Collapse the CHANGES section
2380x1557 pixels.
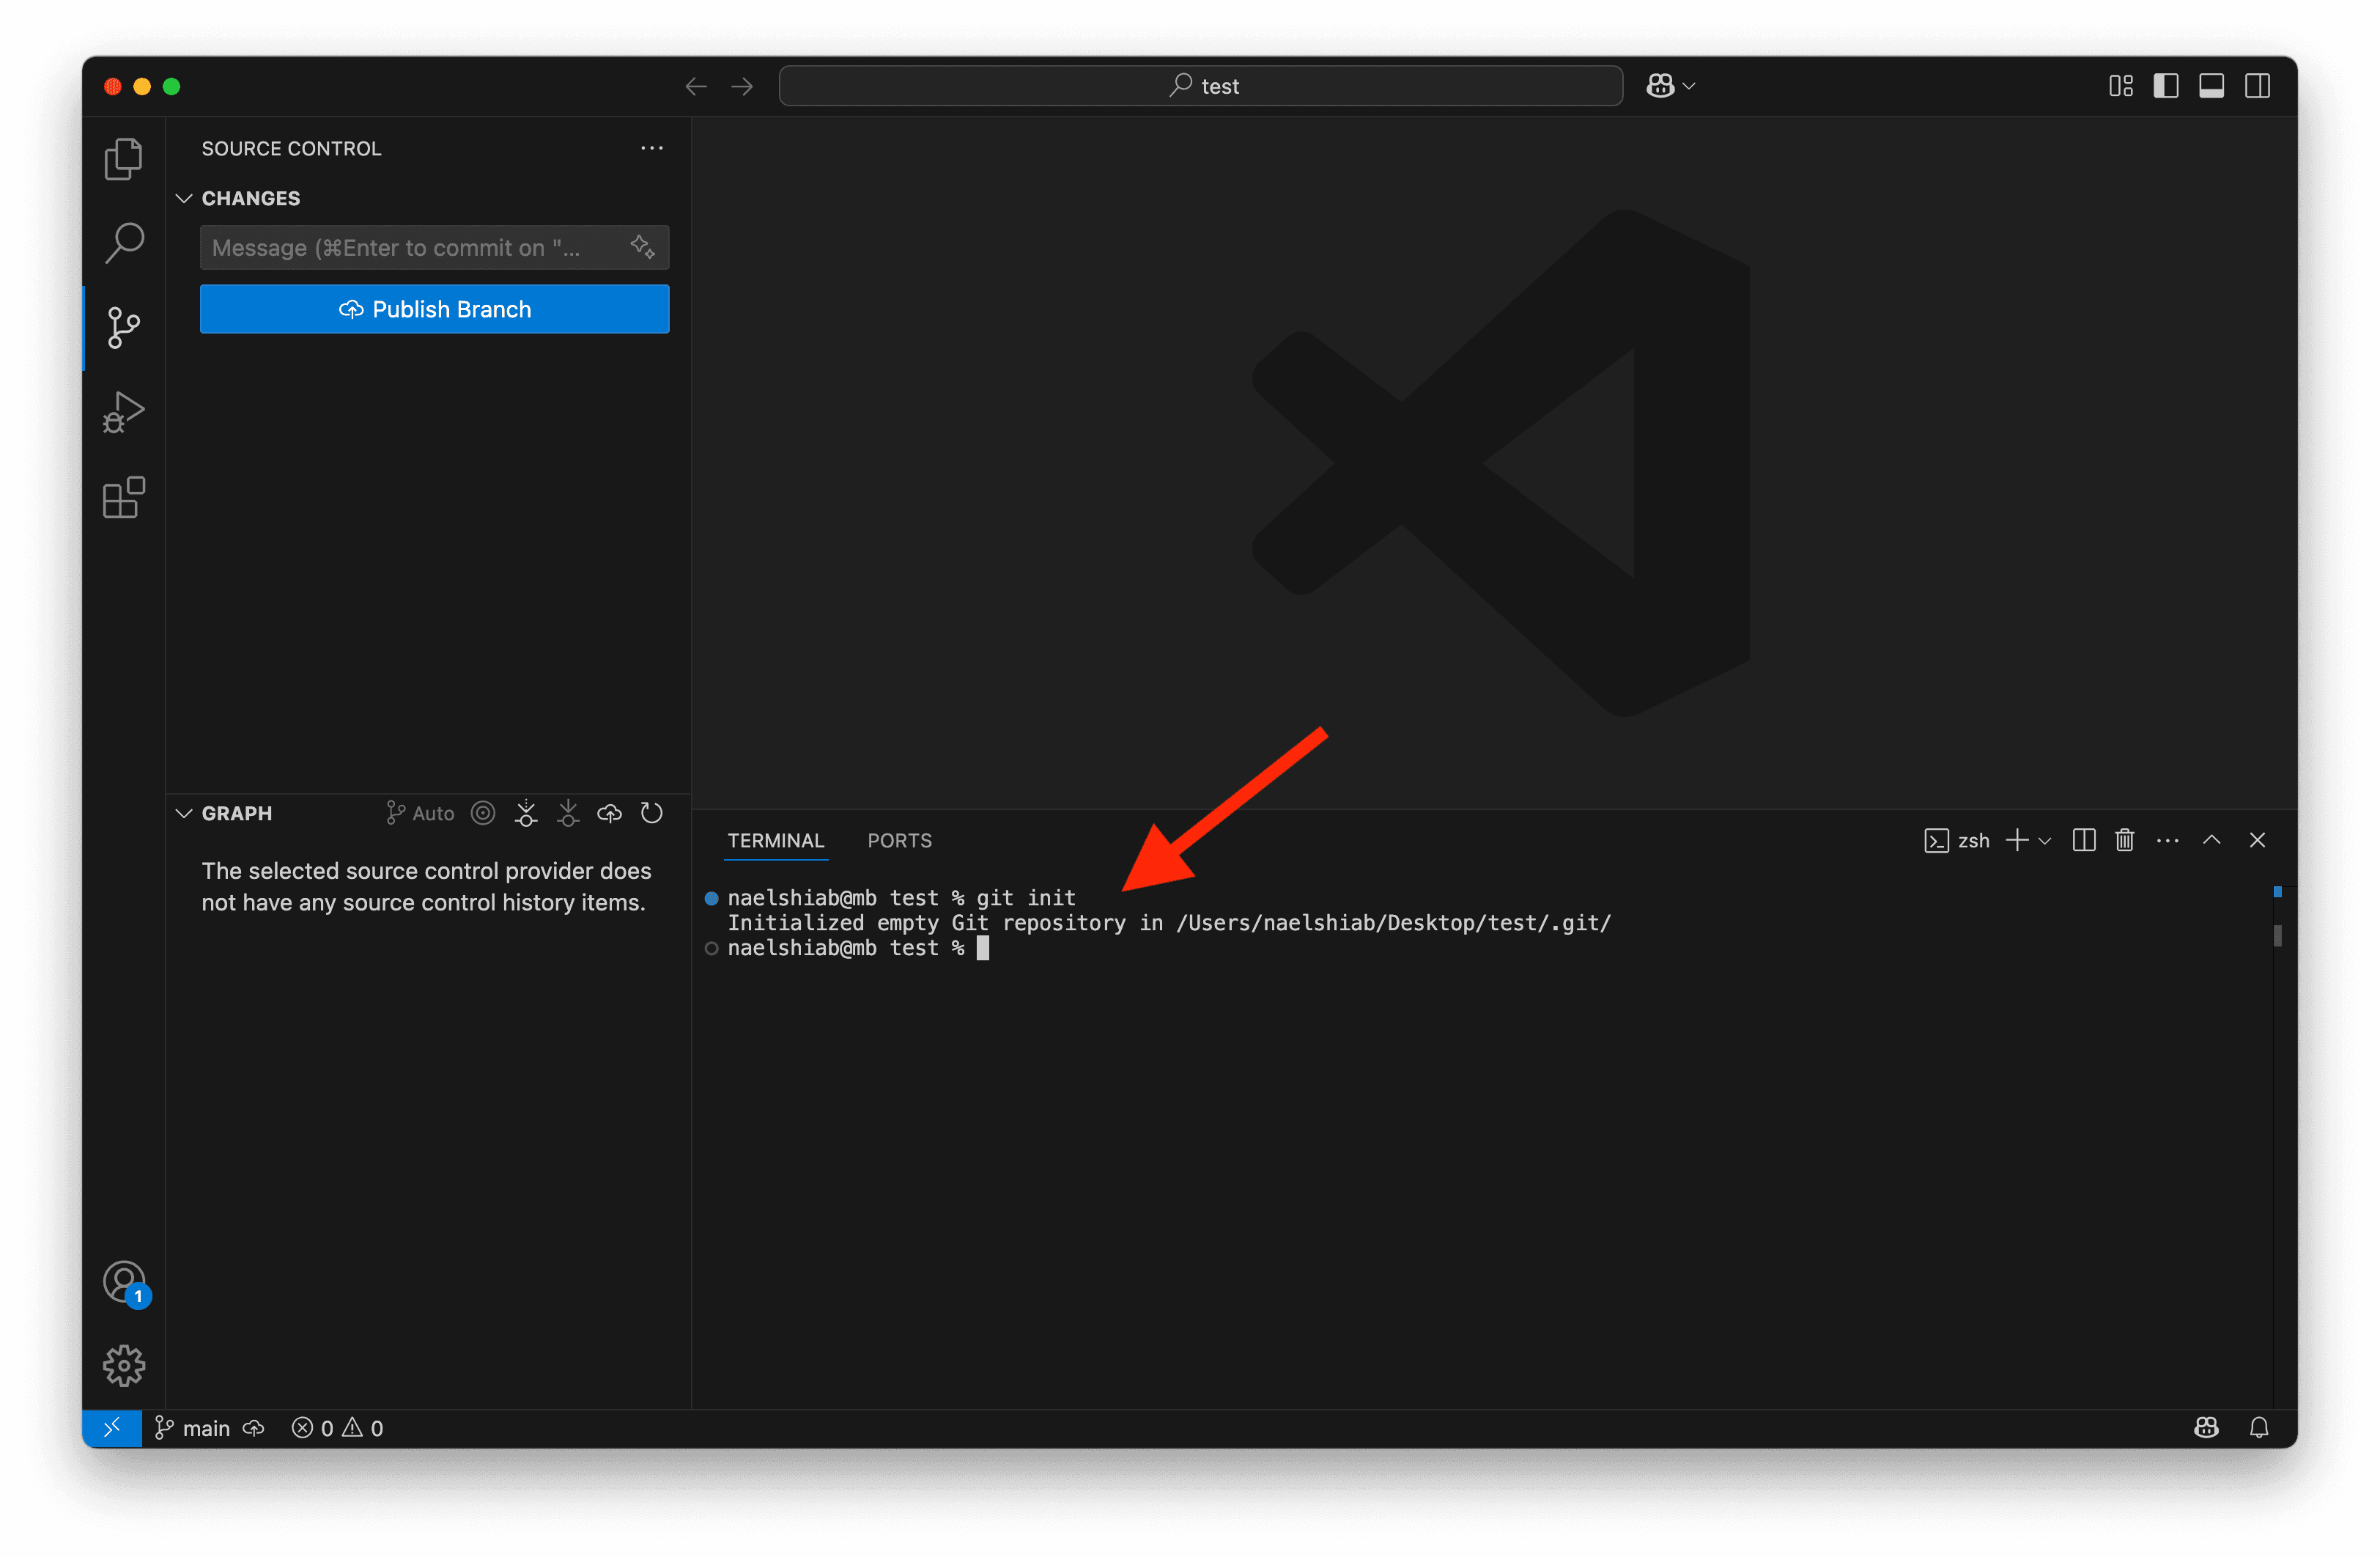184,198
